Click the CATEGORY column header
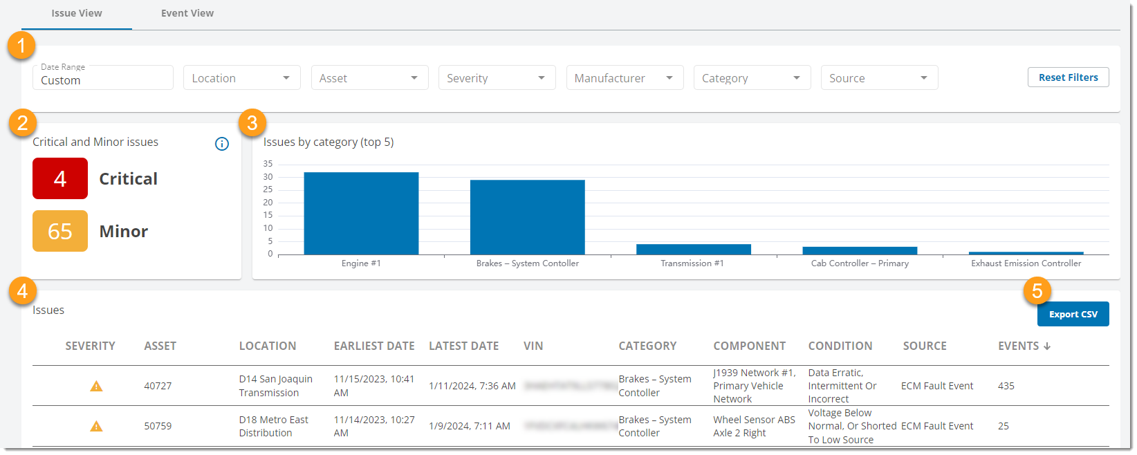The image size is (1137, 455). (x=647, y=346)
